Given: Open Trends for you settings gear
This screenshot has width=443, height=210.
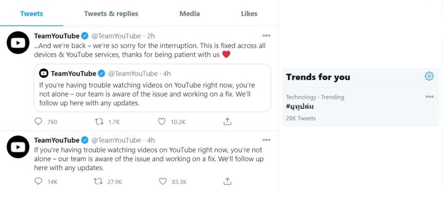Looking at the screenshot, I should 429,76.
